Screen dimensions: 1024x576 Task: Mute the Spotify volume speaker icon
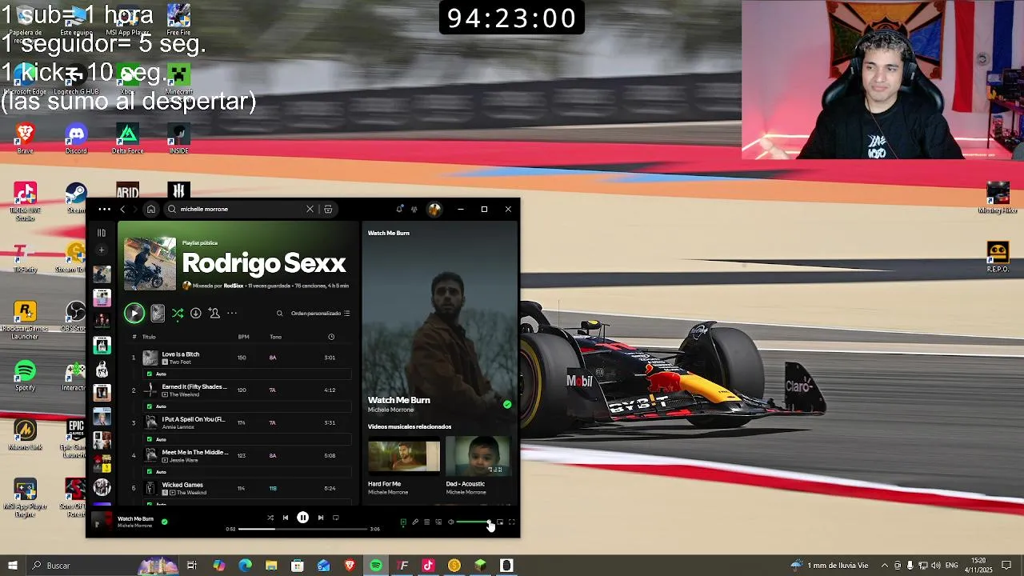[x=450, y=522]
